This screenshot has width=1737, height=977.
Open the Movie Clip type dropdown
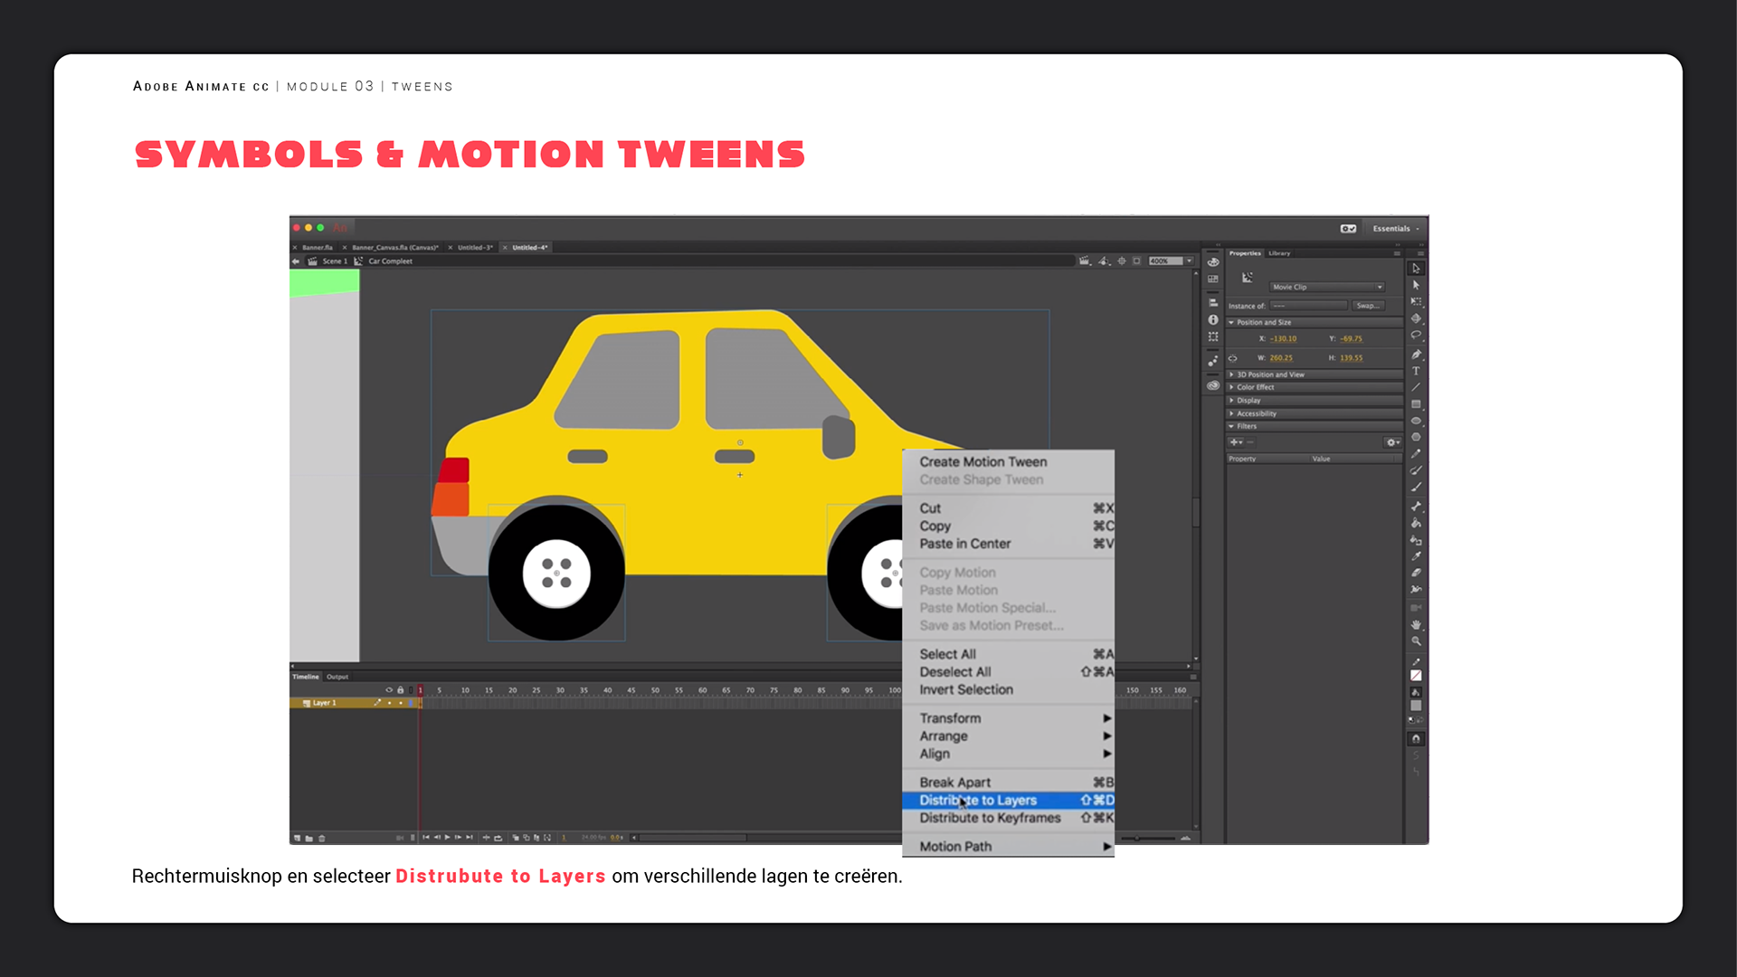(x=1326, y=287)
